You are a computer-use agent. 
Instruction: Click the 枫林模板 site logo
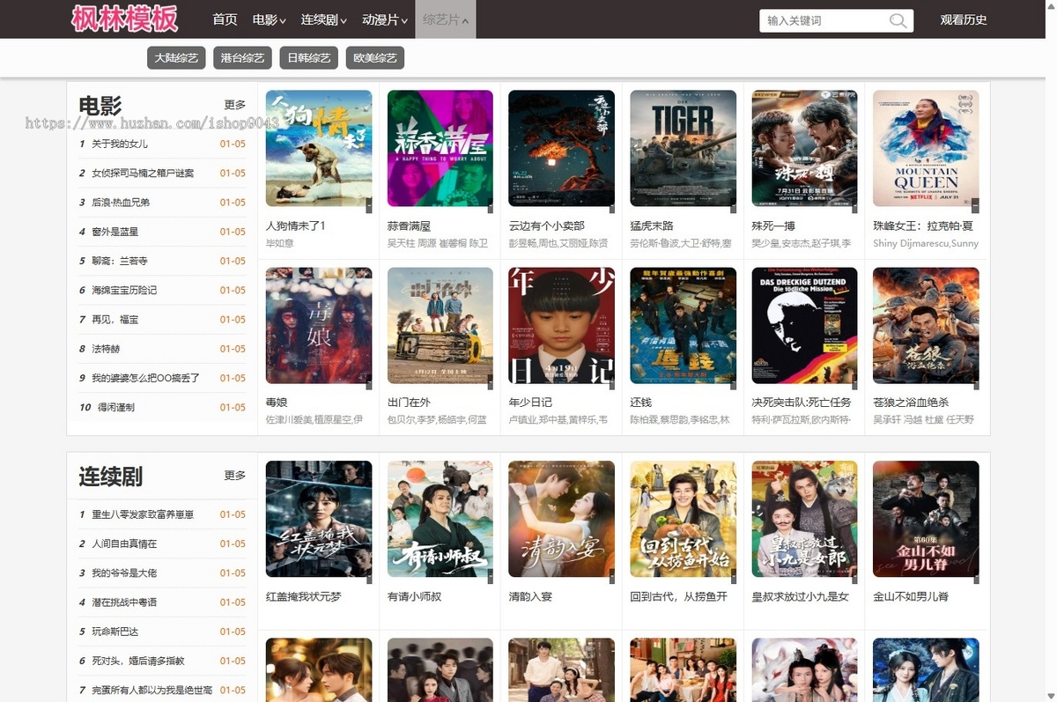click(x=124, y=18)
